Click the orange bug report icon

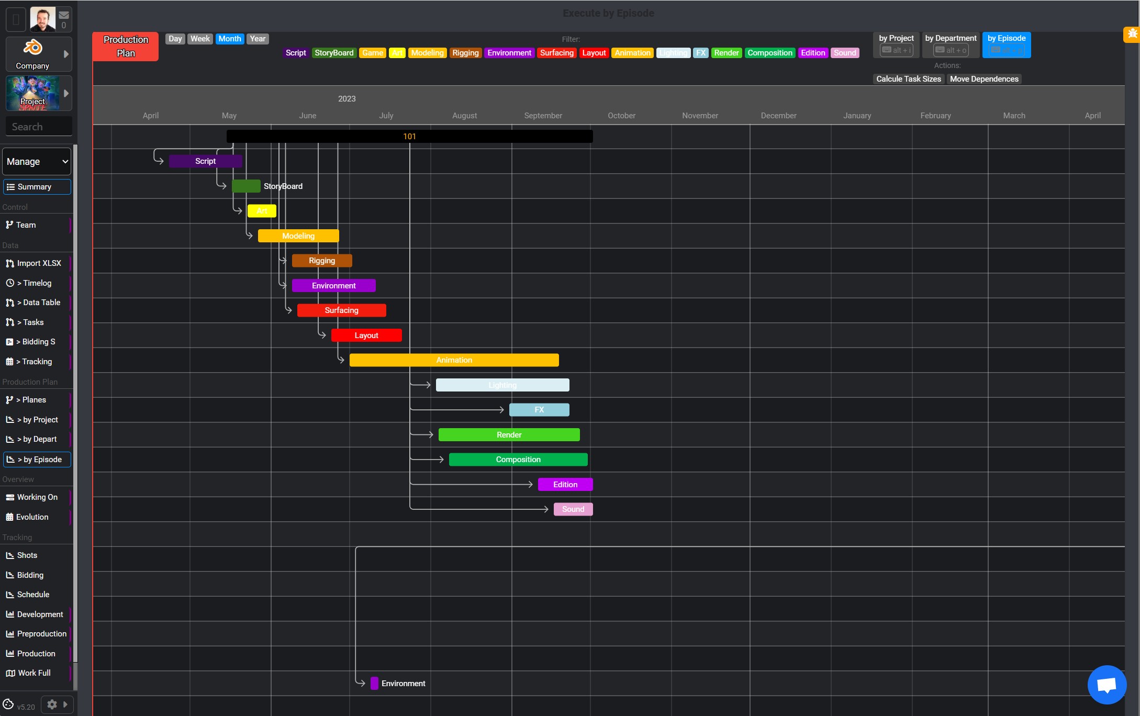tap(1132, 34)
